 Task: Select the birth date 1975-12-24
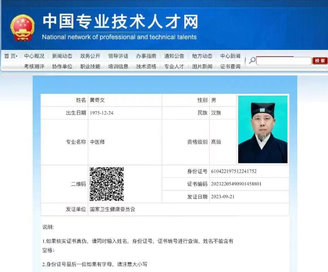(x=101, y=113)
